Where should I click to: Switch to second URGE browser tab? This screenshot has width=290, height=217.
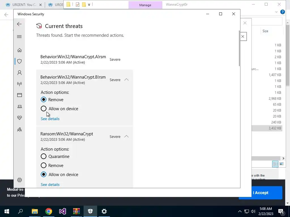pyautogui.click(x=56, y=5)
